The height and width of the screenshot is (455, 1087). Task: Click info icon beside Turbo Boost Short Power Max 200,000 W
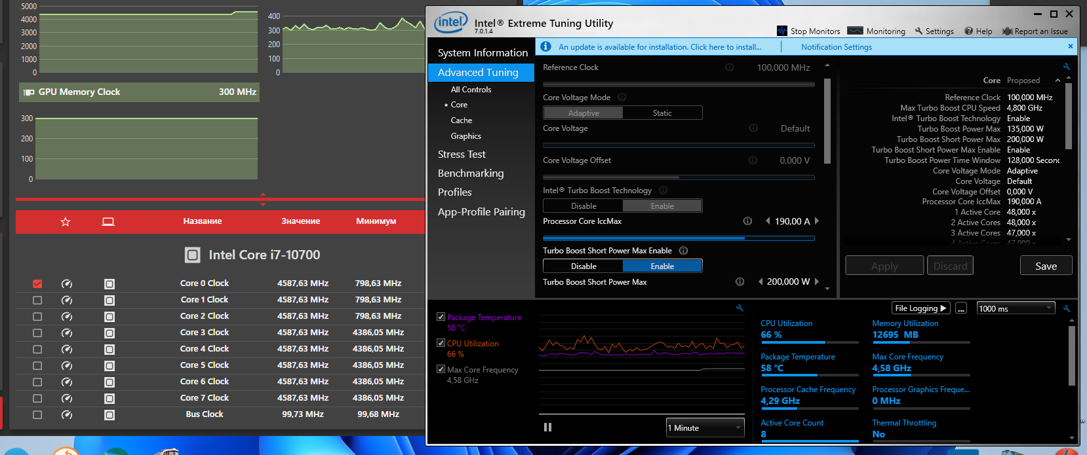coord(740,282)
